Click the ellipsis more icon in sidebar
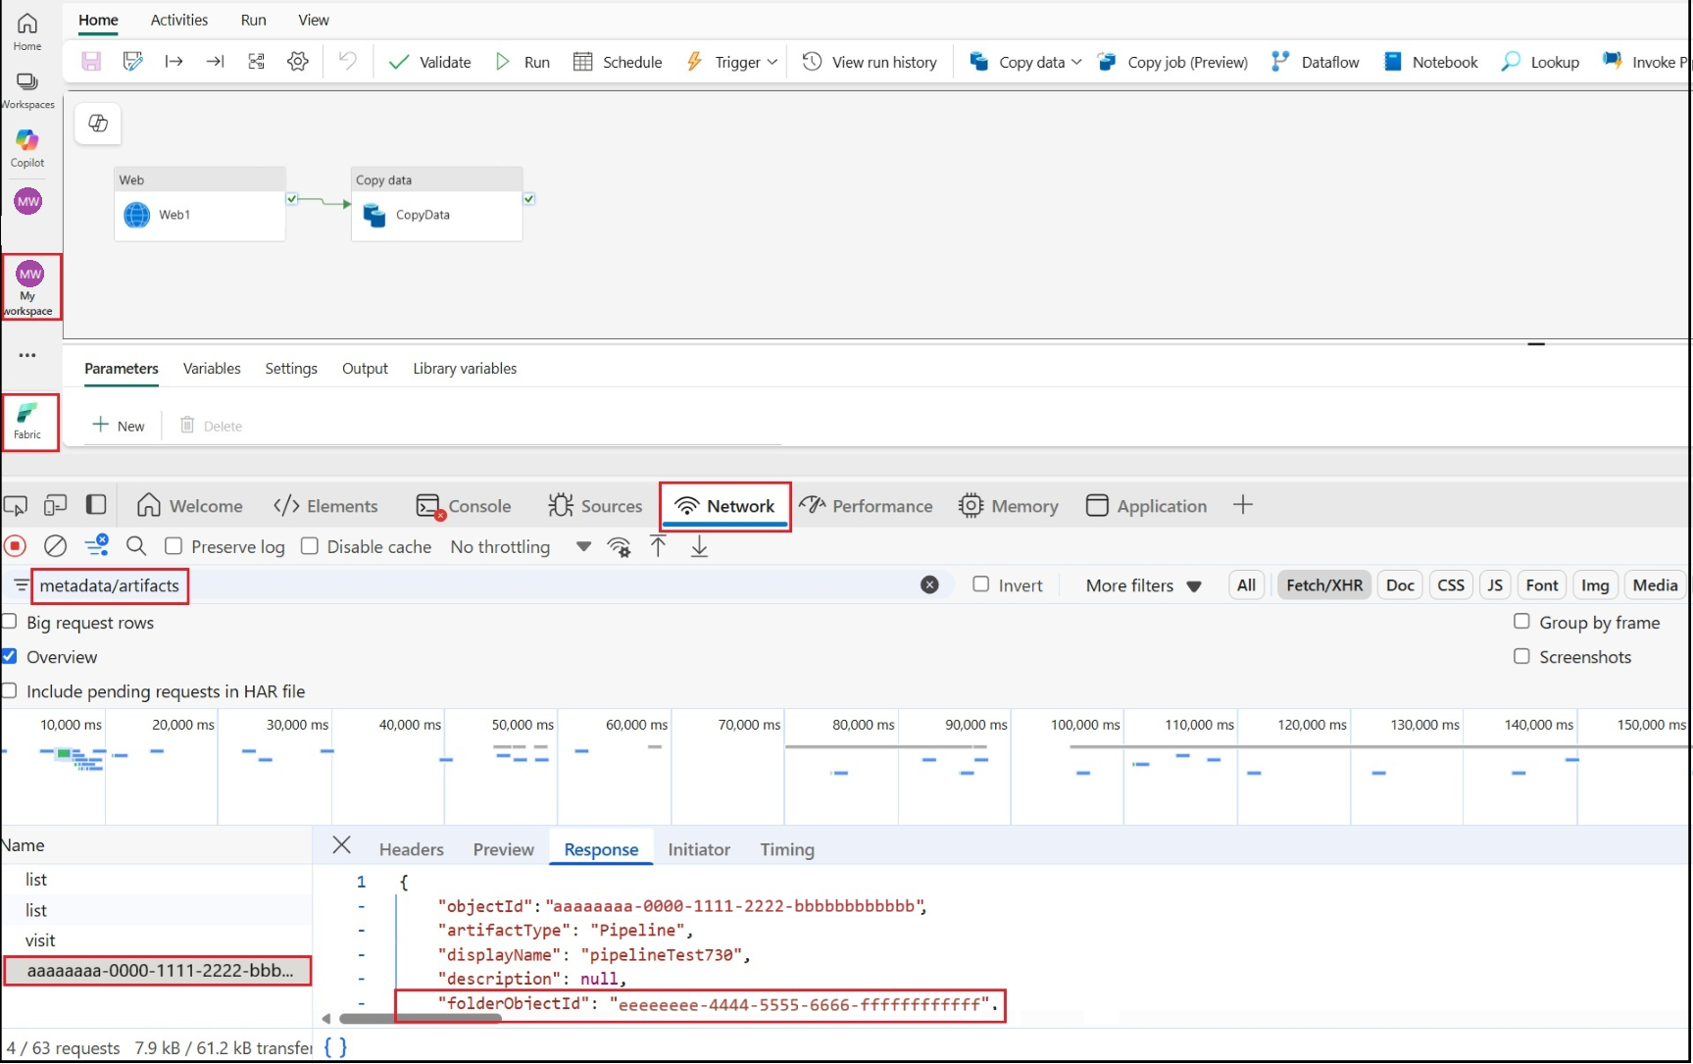This screenshot has width=1693, height=1064. 27,355
